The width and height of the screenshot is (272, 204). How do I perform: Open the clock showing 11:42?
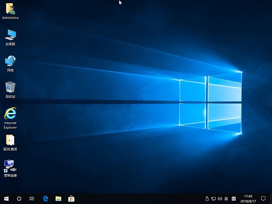point(248,199)
